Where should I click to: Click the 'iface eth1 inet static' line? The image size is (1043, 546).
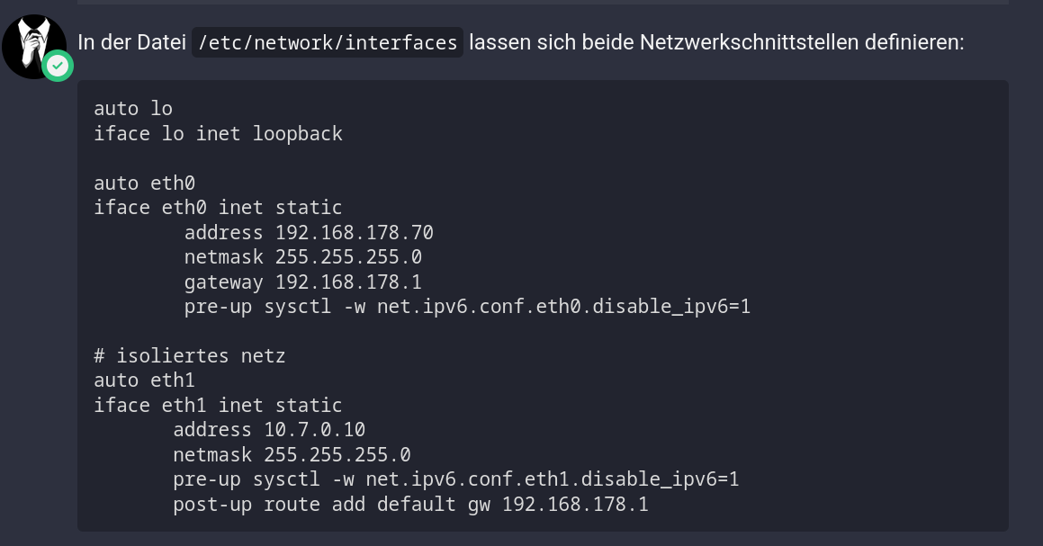(218, 405)
